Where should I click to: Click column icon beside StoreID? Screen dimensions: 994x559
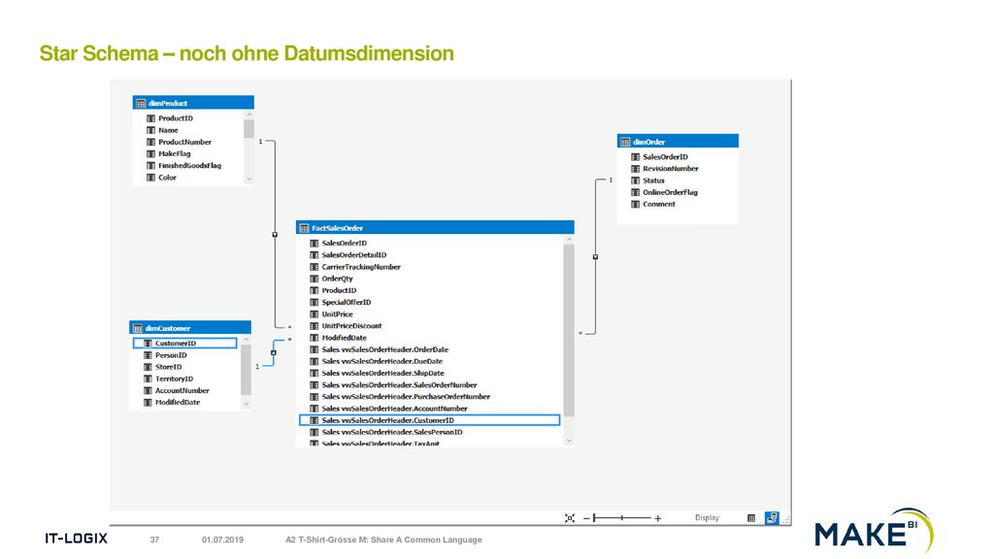click(x=148, y=367)
